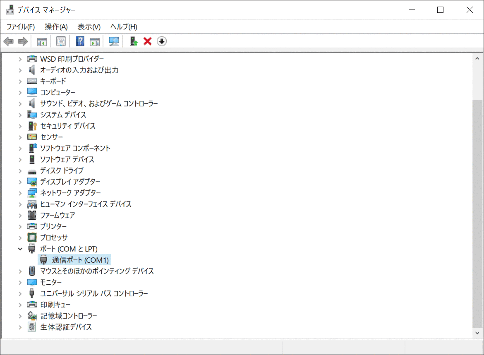Click the red X uninstall device icon
This screenshot has width=484, height=355.
point(147,41)
